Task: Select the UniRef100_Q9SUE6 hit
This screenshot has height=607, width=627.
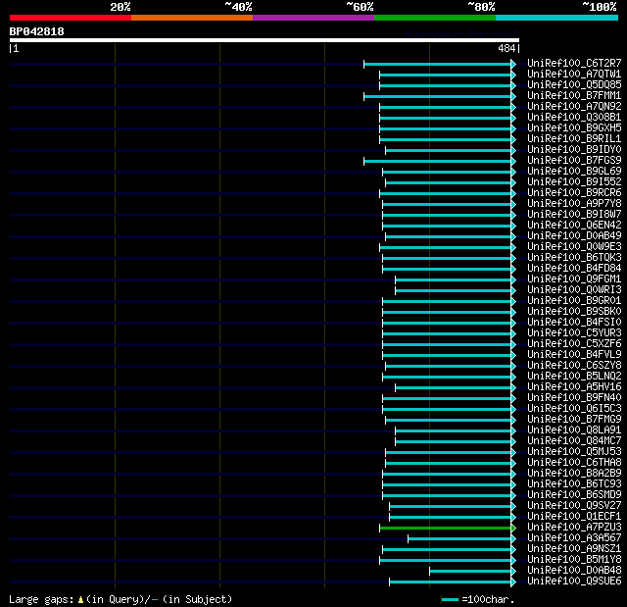Action: click(574, 582)
